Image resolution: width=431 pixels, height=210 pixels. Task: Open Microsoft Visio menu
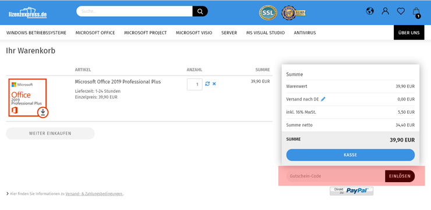pyautogui.click(x=194, y=33)
